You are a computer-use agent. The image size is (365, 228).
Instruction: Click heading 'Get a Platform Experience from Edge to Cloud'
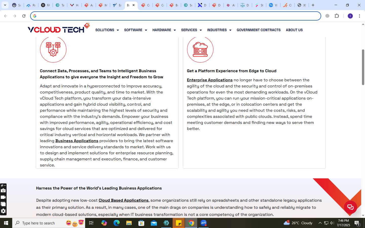click(232, 71)
